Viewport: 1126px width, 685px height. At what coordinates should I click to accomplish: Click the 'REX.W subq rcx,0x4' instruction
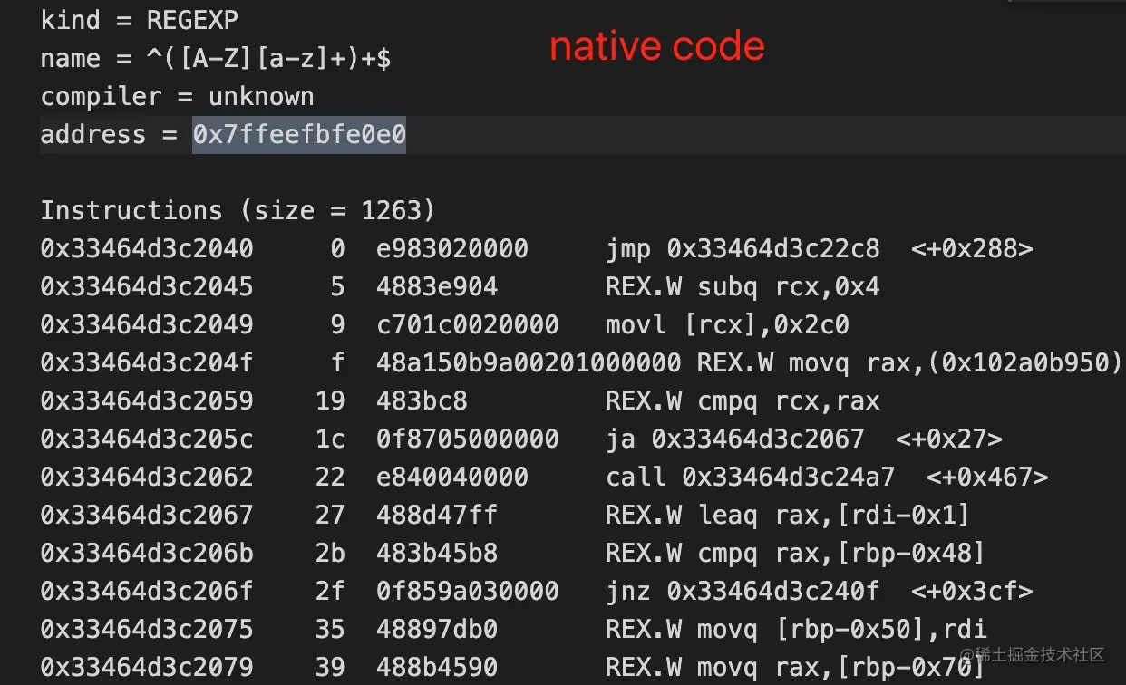[x=743, y=287]
